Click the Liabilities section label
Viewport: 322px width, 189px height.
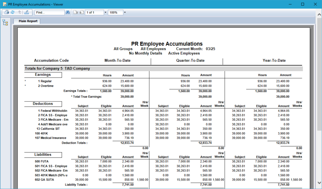pos(43,155)
